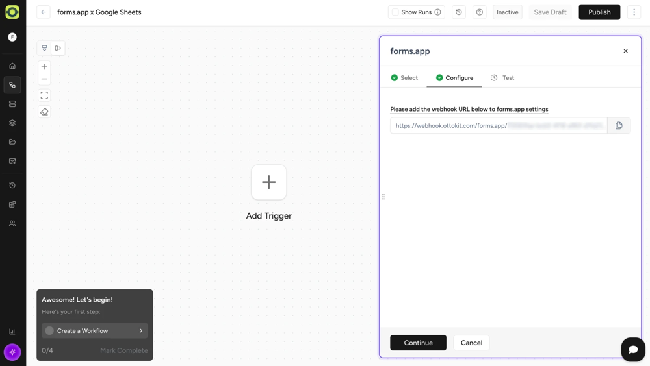Screen dimensions: 650x366
Task: Enable the Show Runs checkbox
Action: (x=395, y=12)
